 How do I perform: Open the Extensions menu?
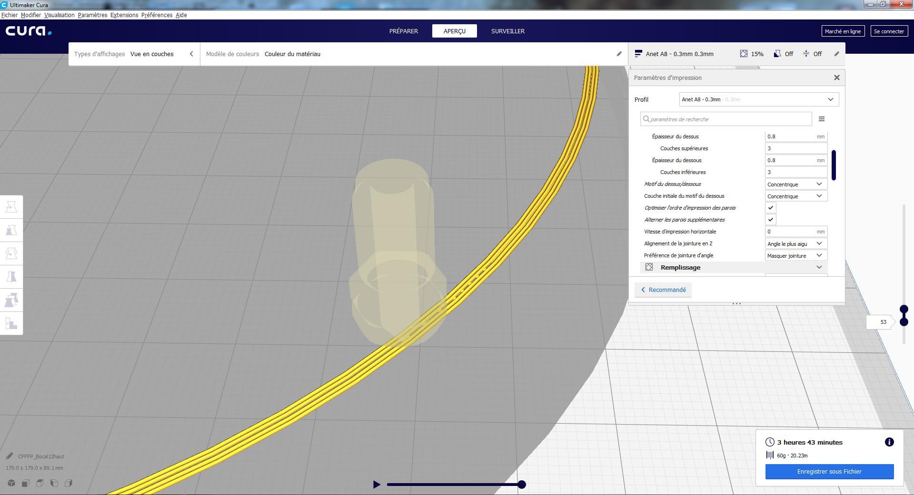124,15
